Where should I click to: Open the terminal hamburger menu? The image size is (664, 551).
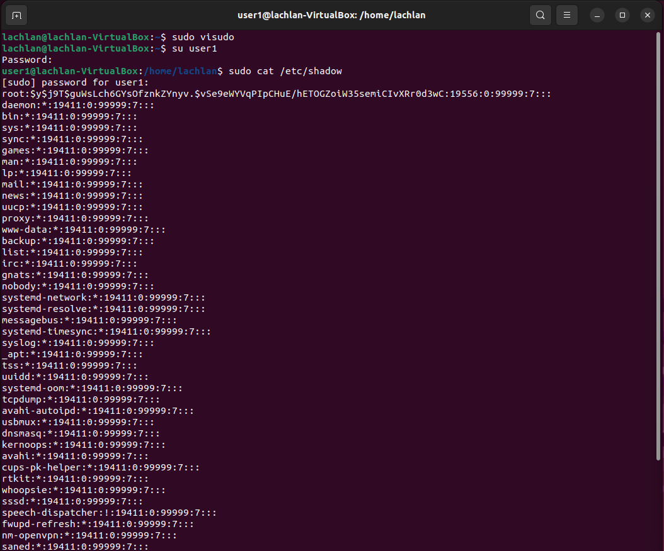coord(566,14)
